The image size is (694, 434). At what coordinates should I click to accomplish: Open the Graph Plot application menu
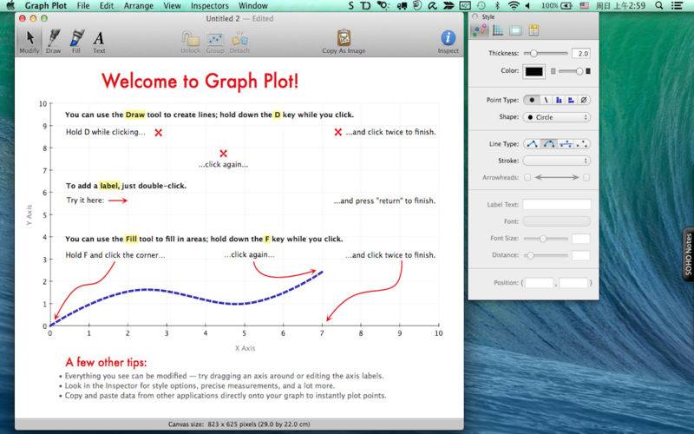click(46, 5)
